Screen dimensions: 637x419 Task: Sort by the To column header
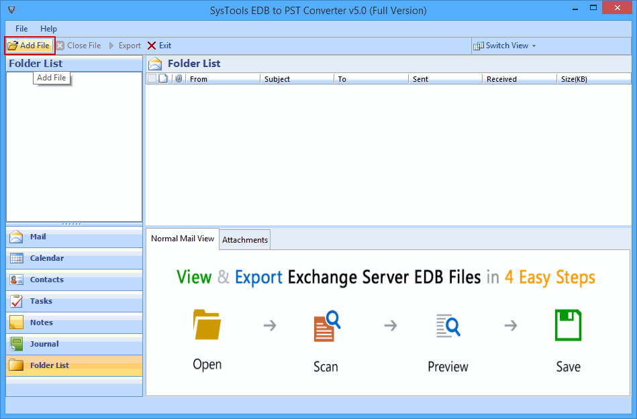point(371,79)
